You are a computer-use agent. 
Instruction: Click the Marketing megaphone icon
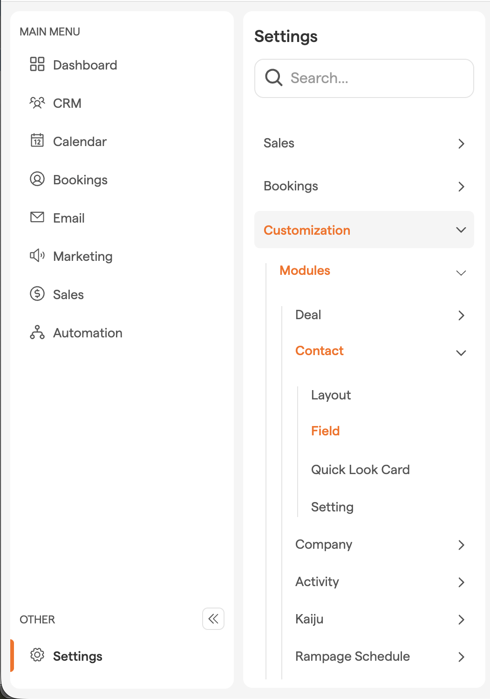coord(37,255)
